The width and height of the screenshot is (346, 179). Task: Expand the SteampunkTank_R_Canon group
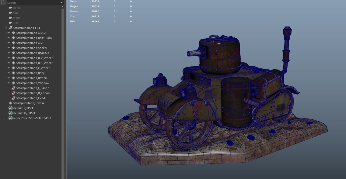click(x=9, y=93)
